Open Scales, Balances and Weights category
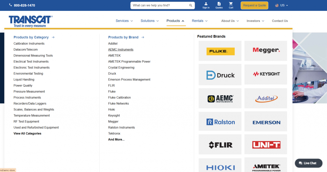Image resolution: width=327 pixels, height=172 pixels. [x=34, y=109]
